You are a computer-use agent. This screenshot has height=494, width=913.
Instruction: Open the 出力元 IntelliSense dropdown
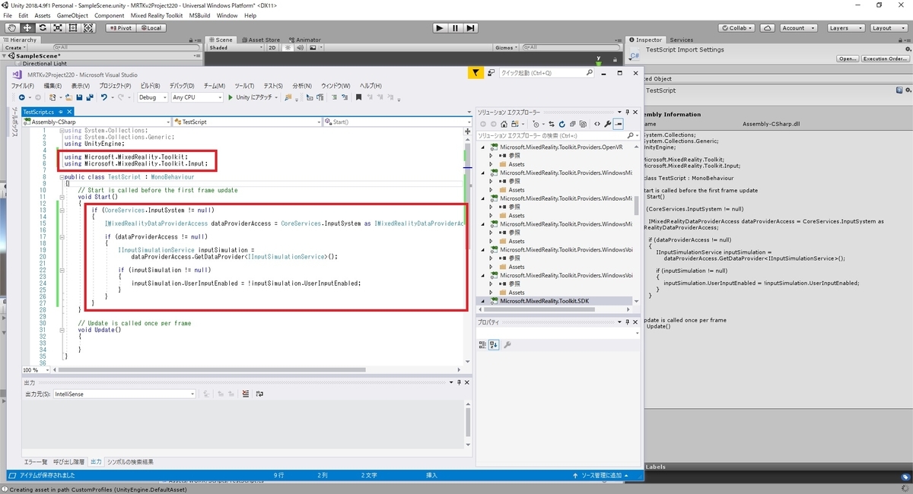click(x=125, y=394)
